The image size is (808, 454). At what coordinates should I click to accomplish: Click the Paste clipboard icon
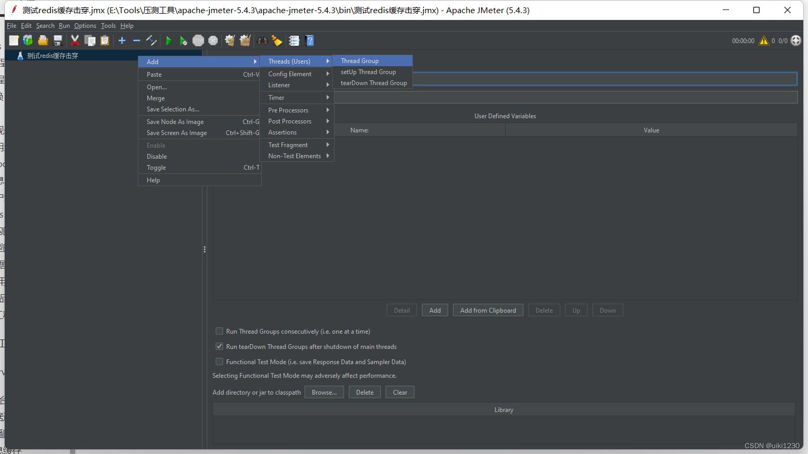(105, 40)
